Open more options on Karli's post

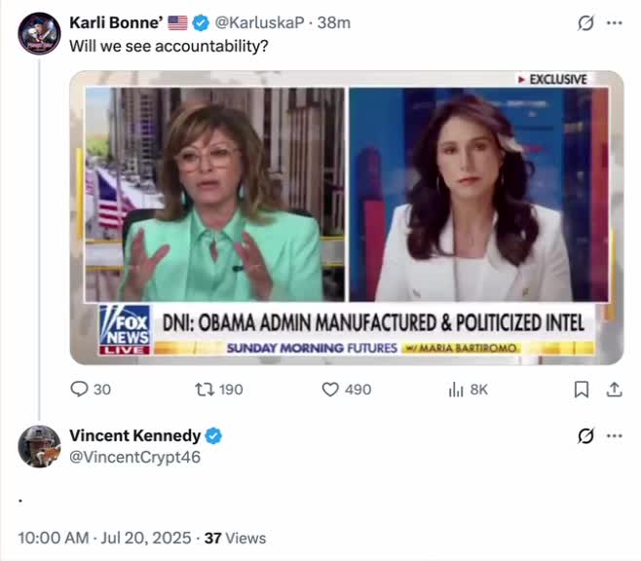(614, 22)
